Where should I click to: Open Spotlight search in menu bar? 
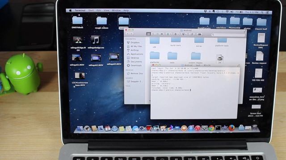[262, 12]
